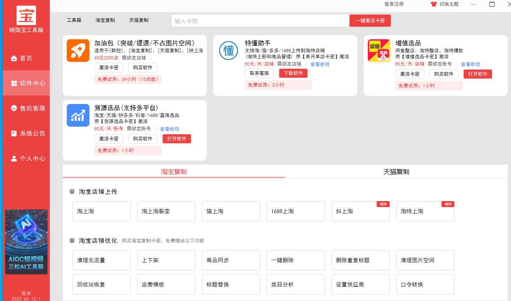Click the 免费试用：24小时（10点数）label
The image size is (511, 301).
[128, 79]
